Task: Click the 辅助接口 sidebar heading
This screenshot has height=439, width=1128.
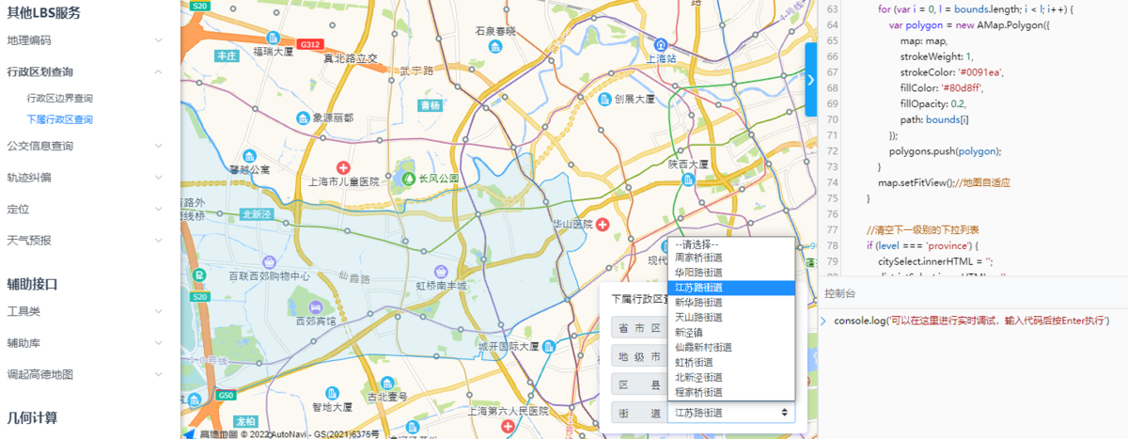Action: tap(32, 284)
